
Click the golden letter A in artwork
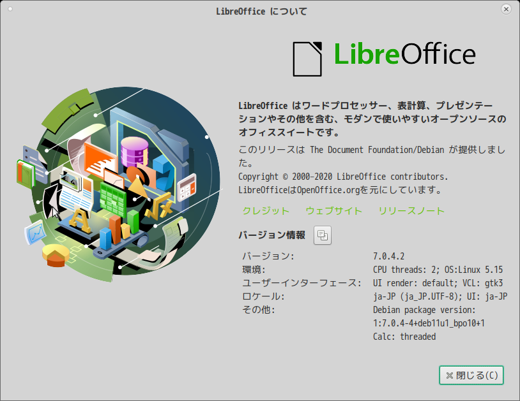coord(79,221)
